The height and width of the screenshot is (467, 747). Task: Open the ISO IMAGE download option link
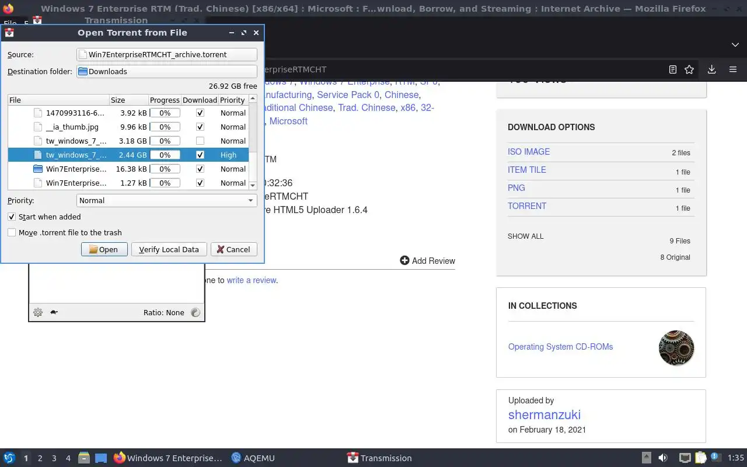tap(529, 152)
